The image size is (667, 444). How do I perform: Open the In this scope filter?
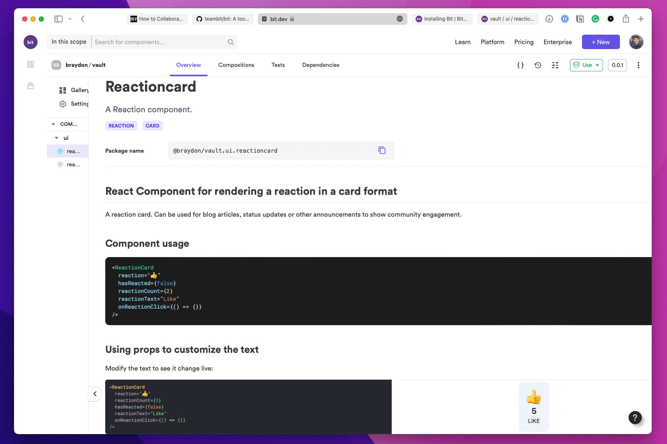(69, 42)
